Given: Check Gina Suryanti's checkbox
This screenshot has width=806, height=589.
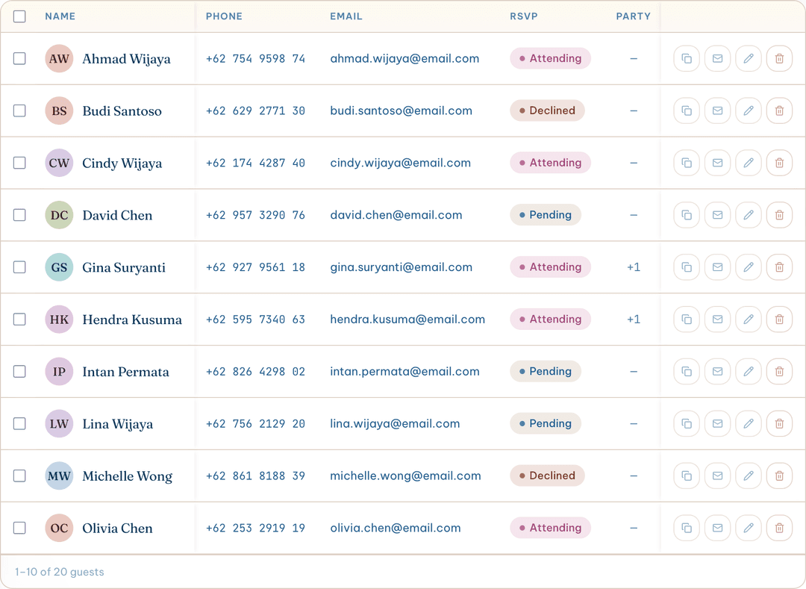Looking at the screenshot, I should coord(19,267).
